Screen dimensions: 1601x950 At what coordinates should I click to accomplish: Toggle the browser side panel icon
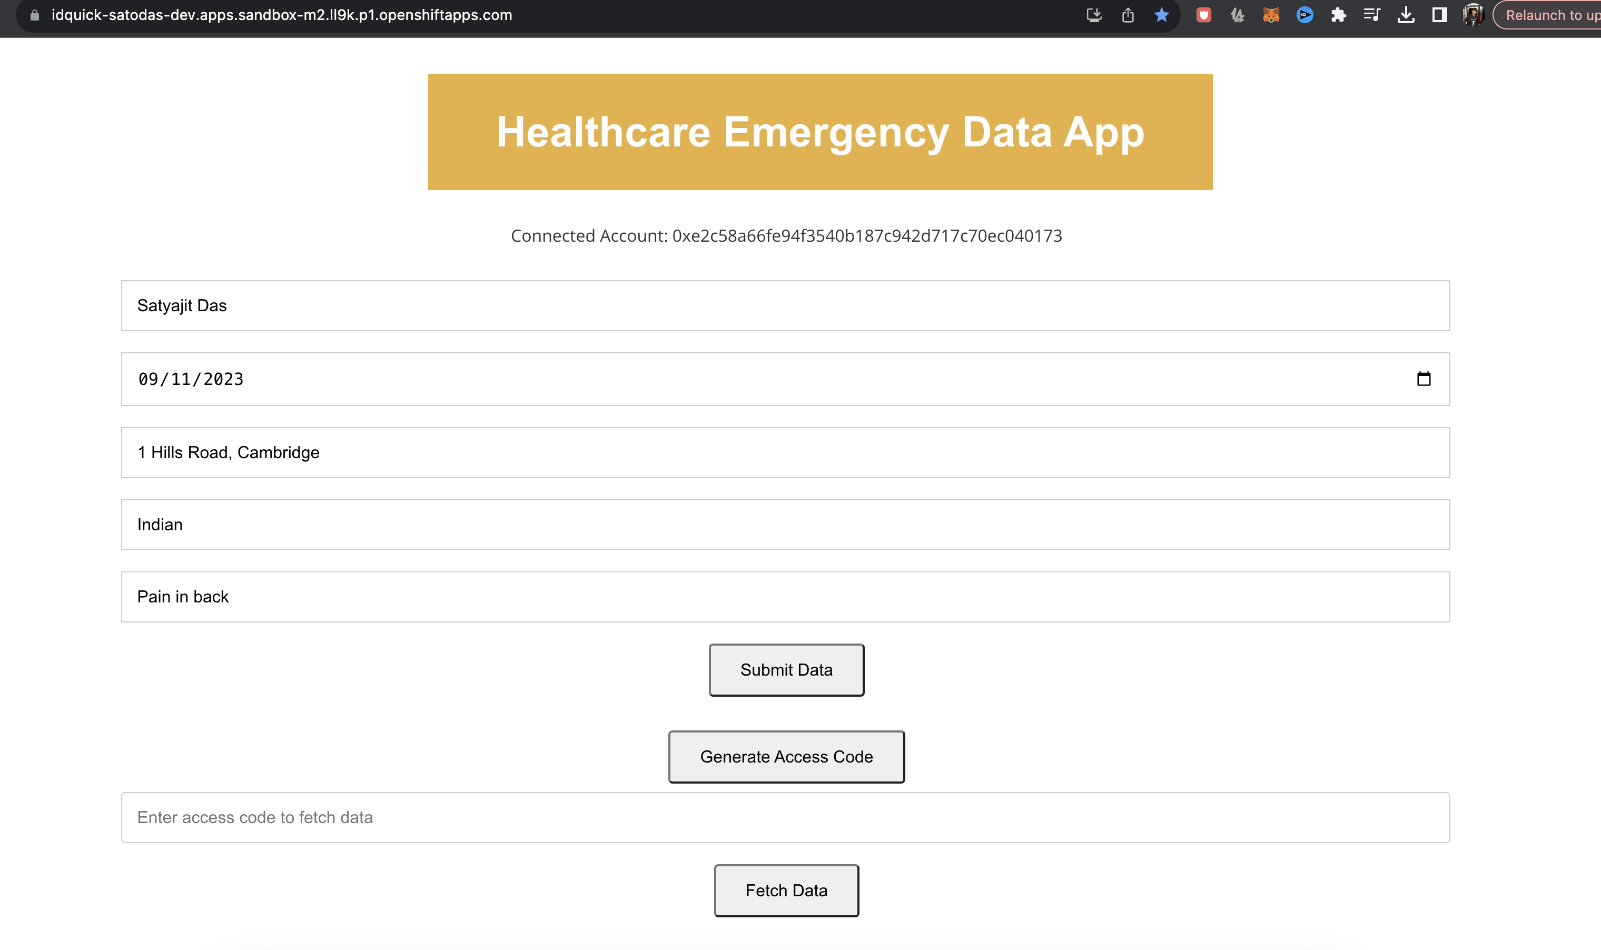click(1439, 15)
